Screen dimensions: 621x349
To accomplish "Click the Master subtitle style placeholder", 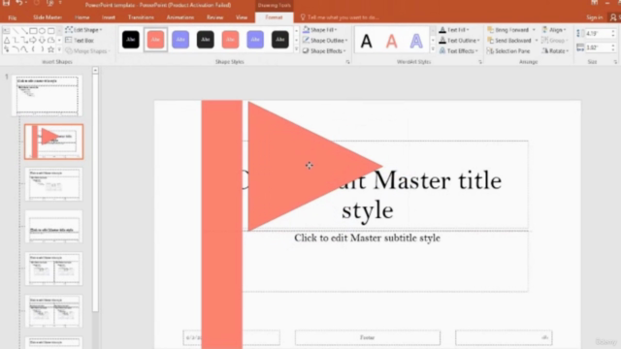I will pos(367,238).
